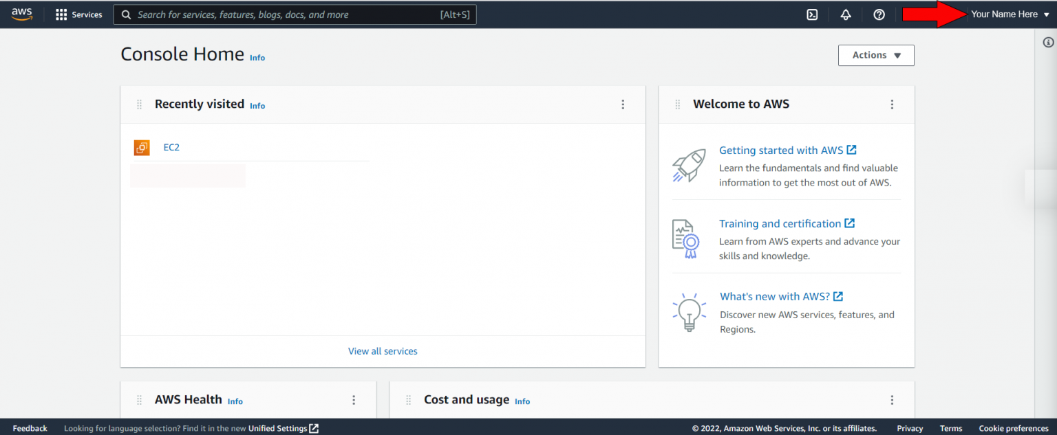Open the notifications bell
The height and width of the screenshot is (435, 1057).
click(x=845, y=14)
